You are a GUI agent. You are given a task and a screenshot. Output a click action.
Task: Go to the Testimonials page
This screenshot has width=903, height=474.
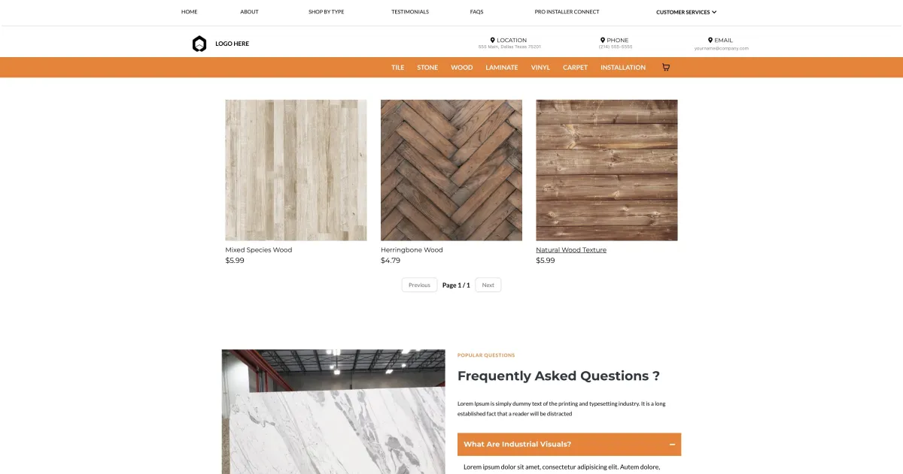pos(410,12)
